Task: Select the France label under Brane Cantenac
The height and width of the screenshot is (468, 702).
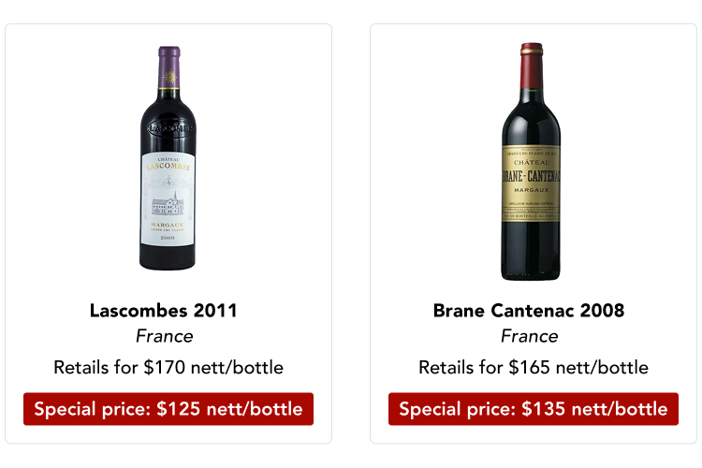Action: tap(529, 336)
